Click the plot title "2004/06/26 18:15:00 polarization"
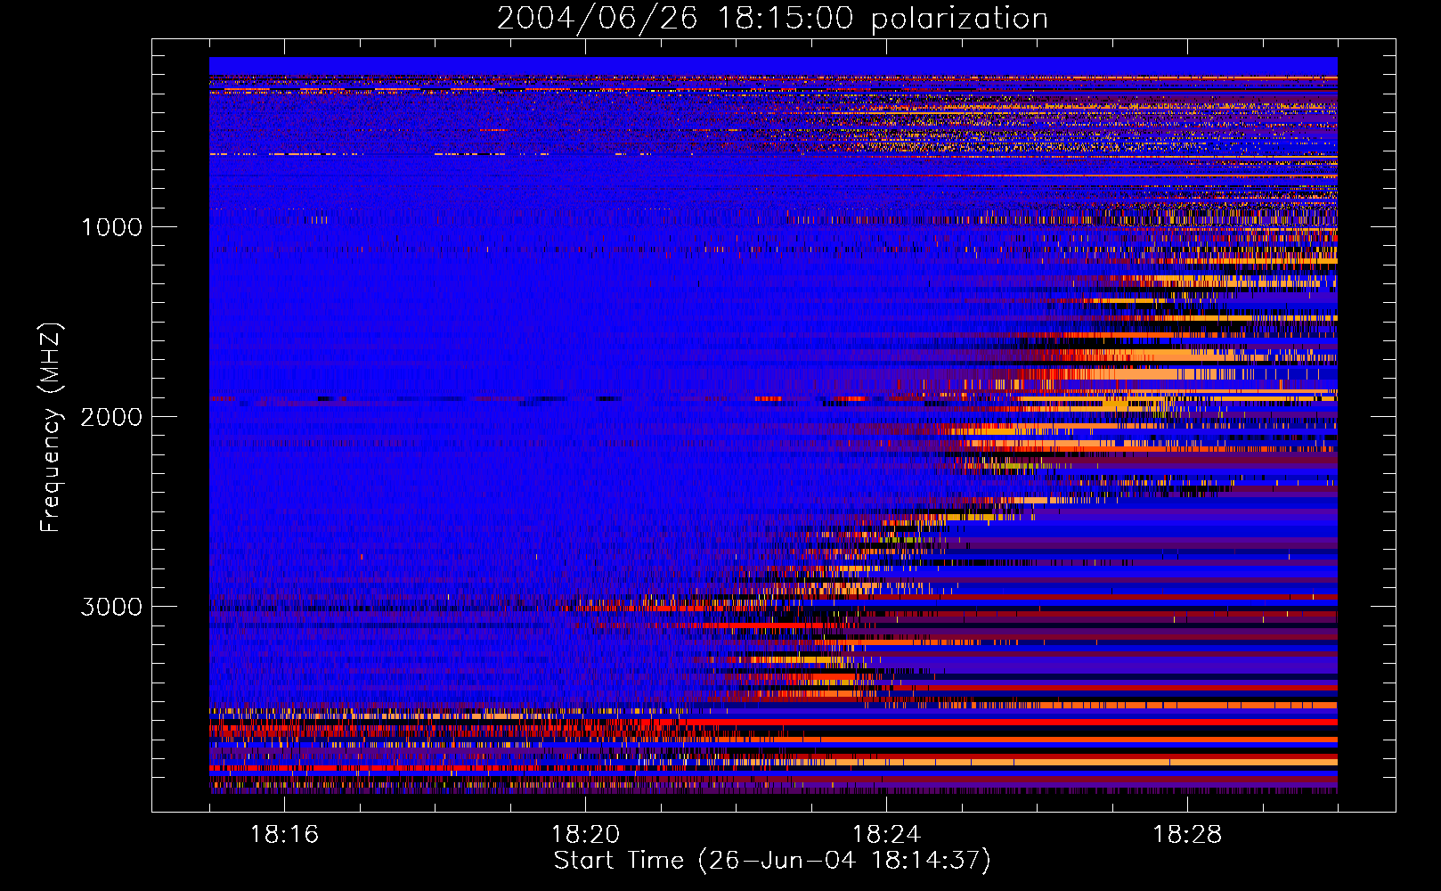 coord(772,19)
